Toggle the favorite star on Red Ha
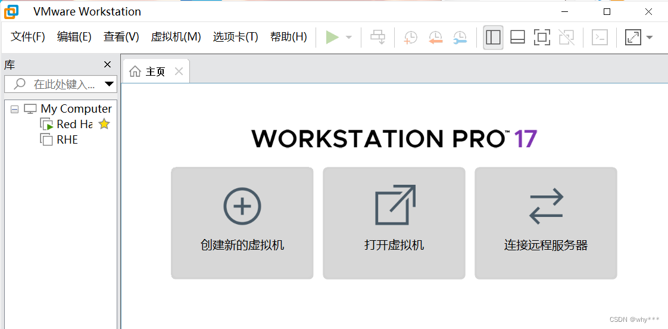The width and height of the screenshot is (668, 329). click(104, 124)
